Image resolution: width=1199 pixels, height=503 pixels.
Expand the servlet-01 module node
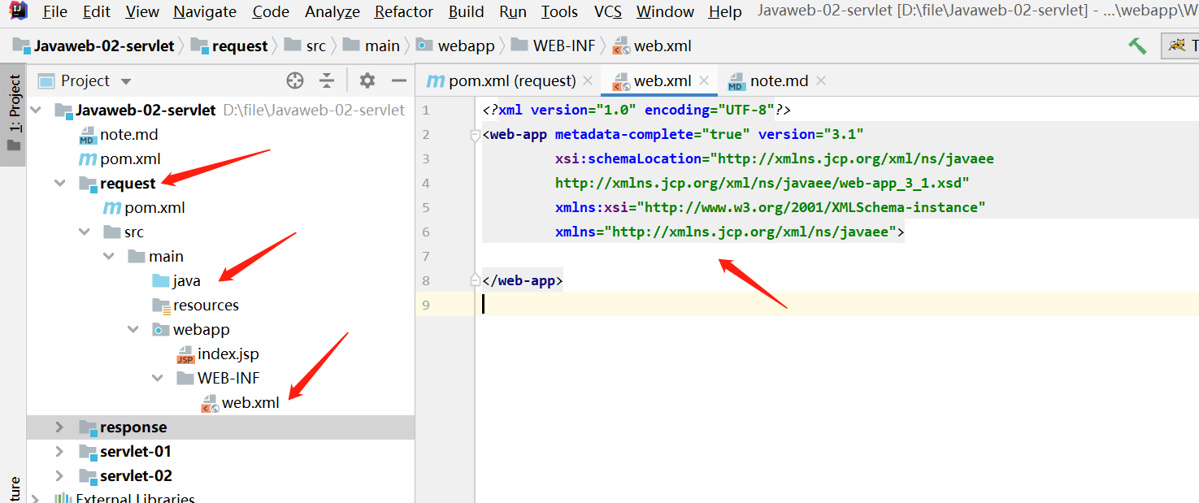click(59, 451)
